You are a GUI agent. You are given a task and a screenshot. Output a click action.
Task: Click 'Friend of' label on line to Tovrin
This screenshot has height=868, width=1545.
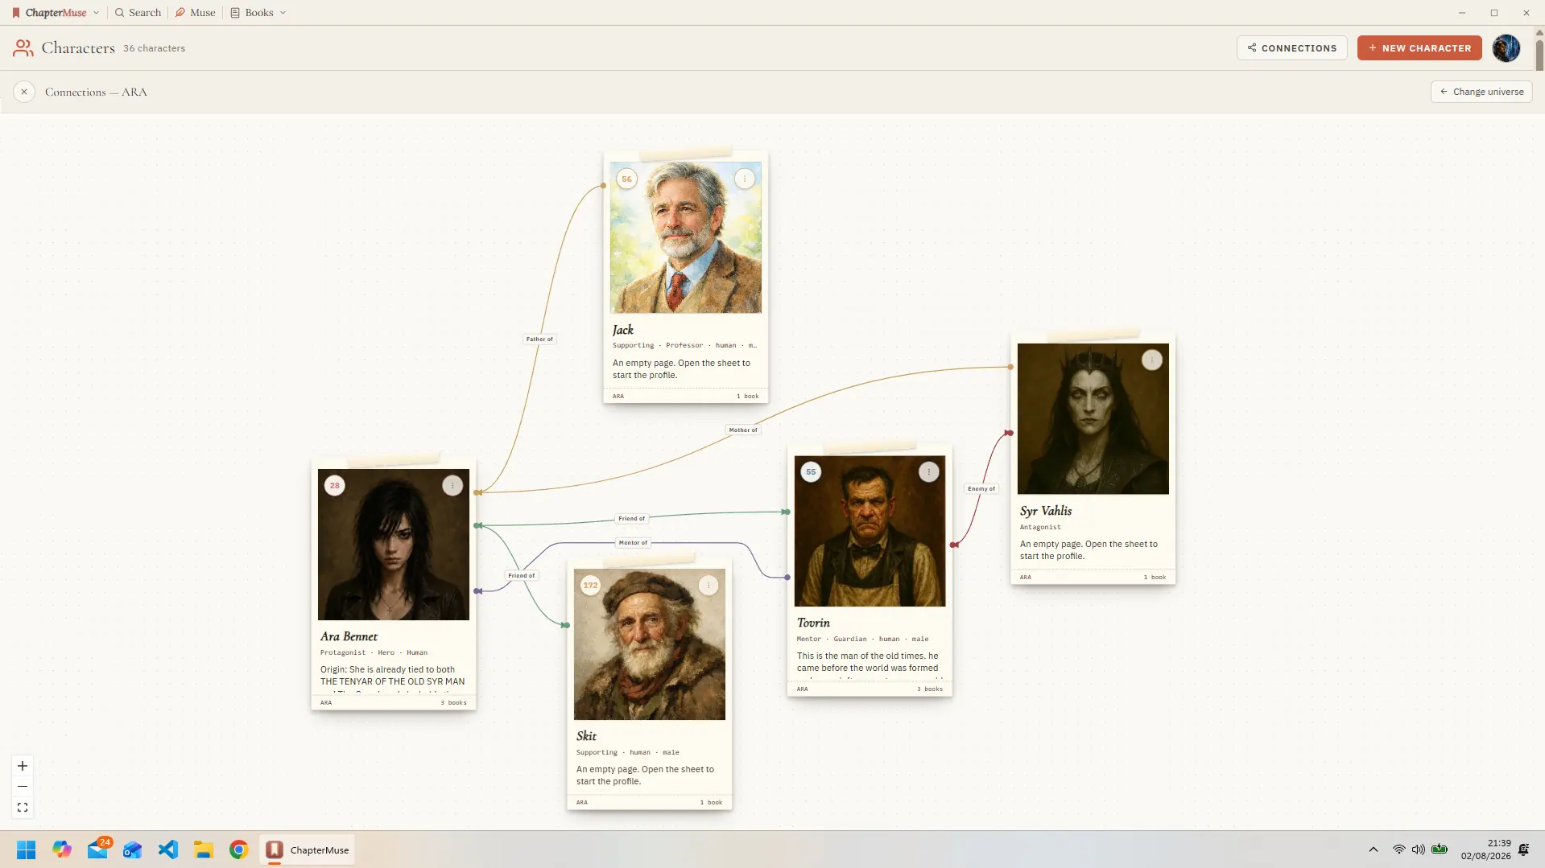(x=632, y=519)
